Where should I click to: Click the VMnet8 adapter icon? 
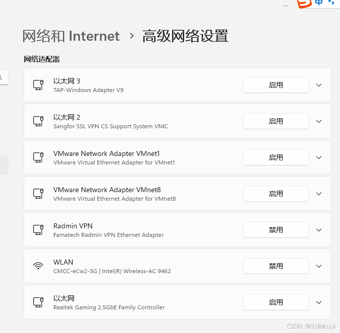(38, 194)
